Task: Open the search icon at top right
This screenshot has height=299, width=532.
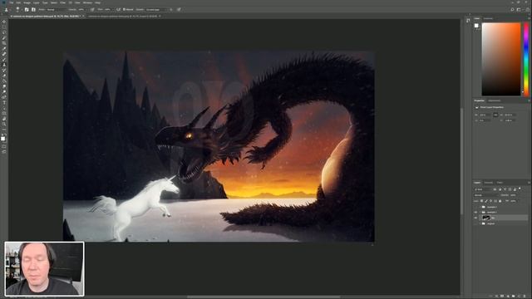Action: click(512, 9)
